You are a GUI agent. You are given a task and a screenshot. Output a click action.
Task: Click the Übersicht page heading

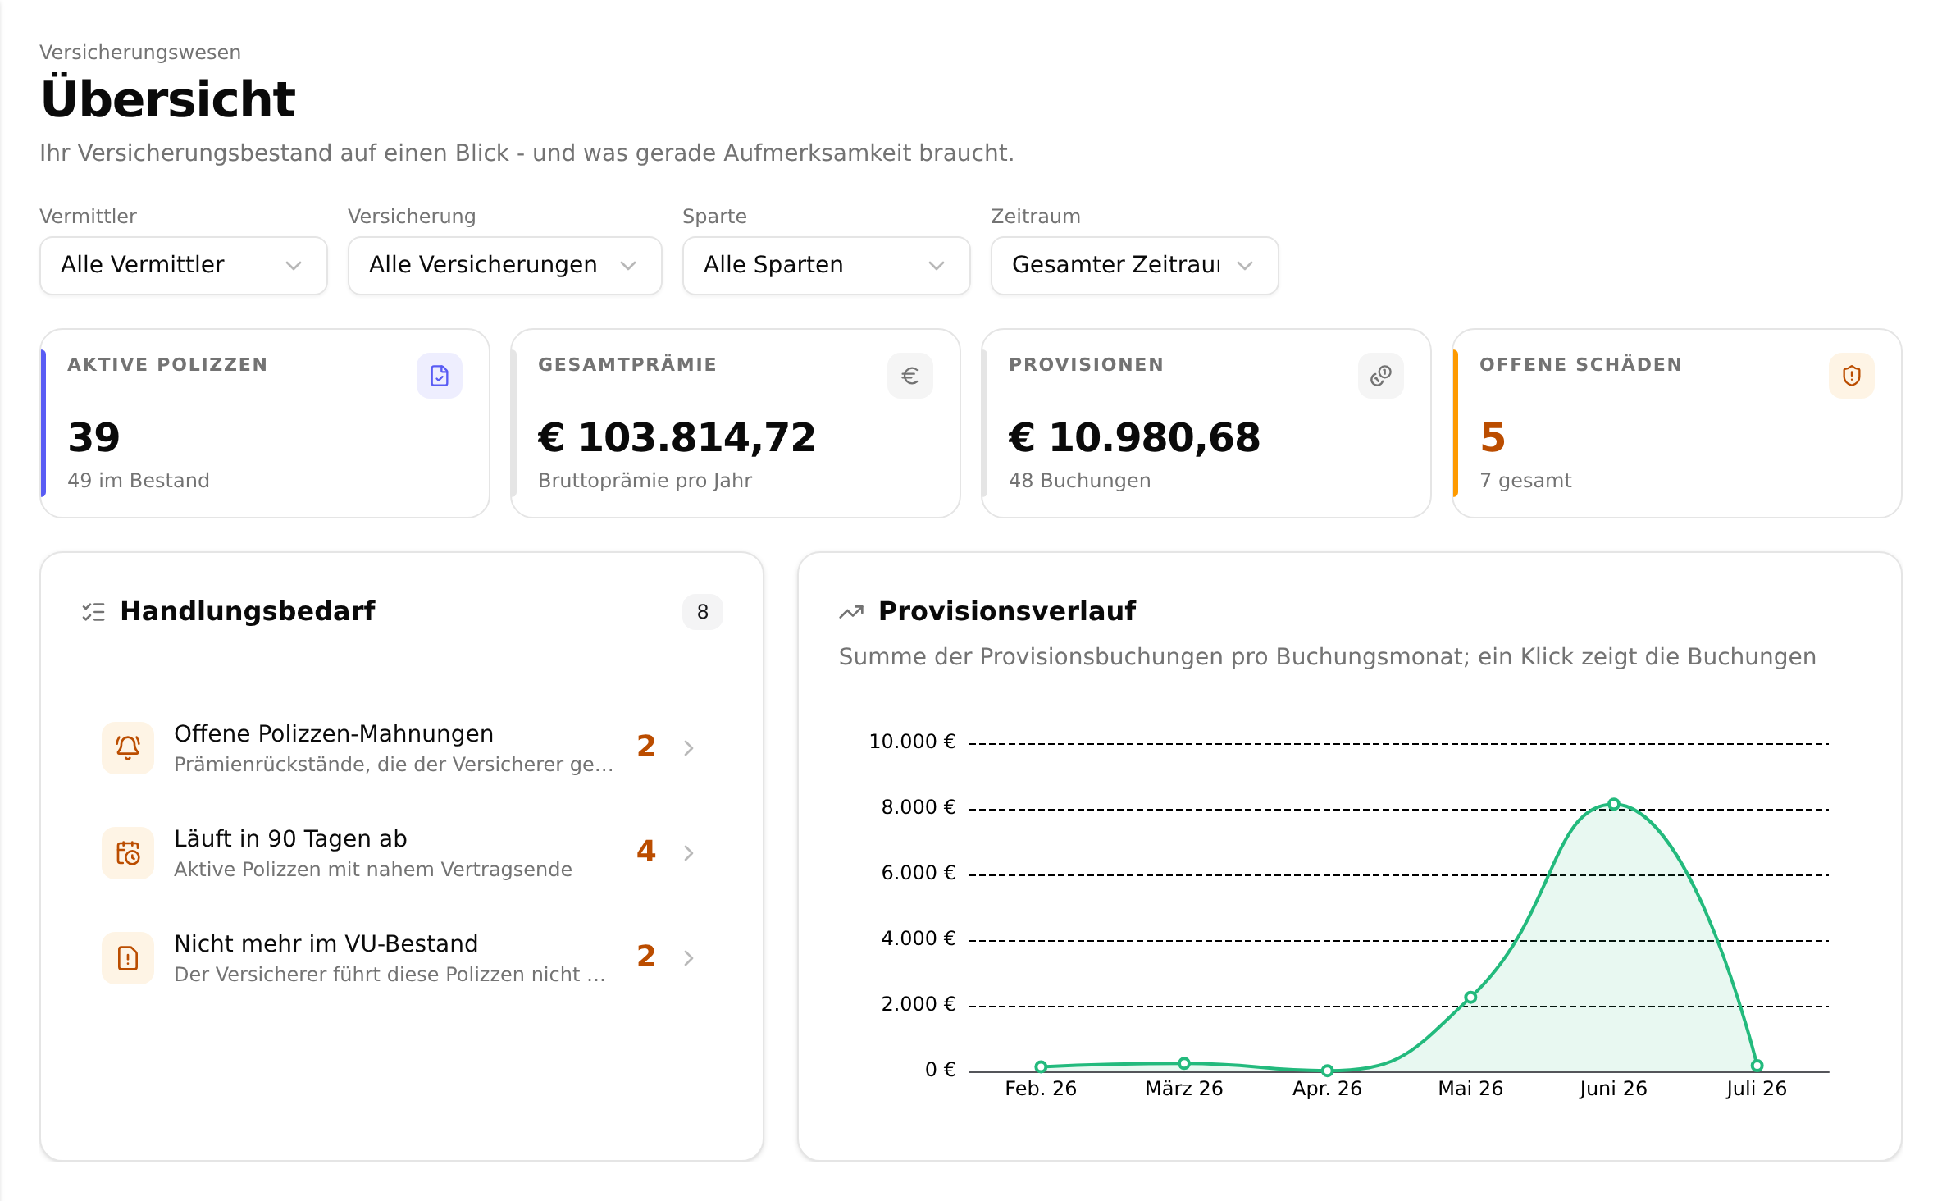168,98
